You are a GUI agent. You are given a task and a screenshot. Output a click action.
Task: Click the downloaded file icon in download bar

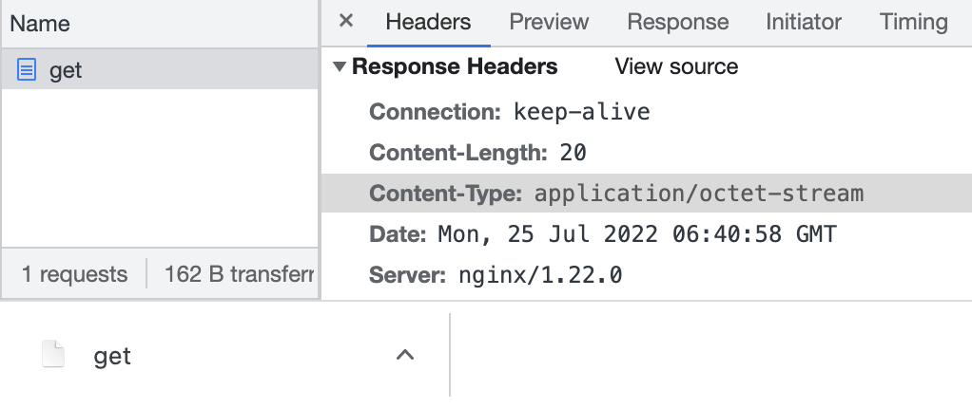tap(53, 356)
